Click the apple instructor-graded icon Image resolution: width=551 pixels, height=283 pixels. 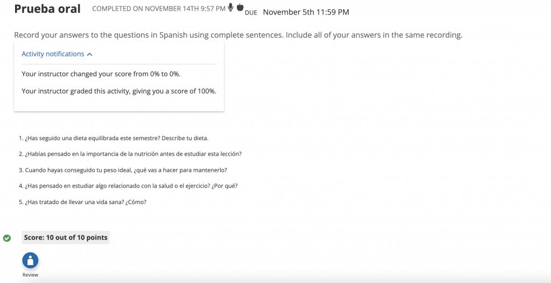[240, 8]
